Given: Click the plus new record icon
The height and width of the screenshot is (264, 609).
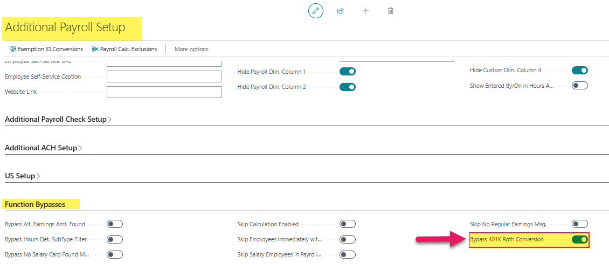Looking at the screenshot, I should pyautogui.click(x=365, y=11).
